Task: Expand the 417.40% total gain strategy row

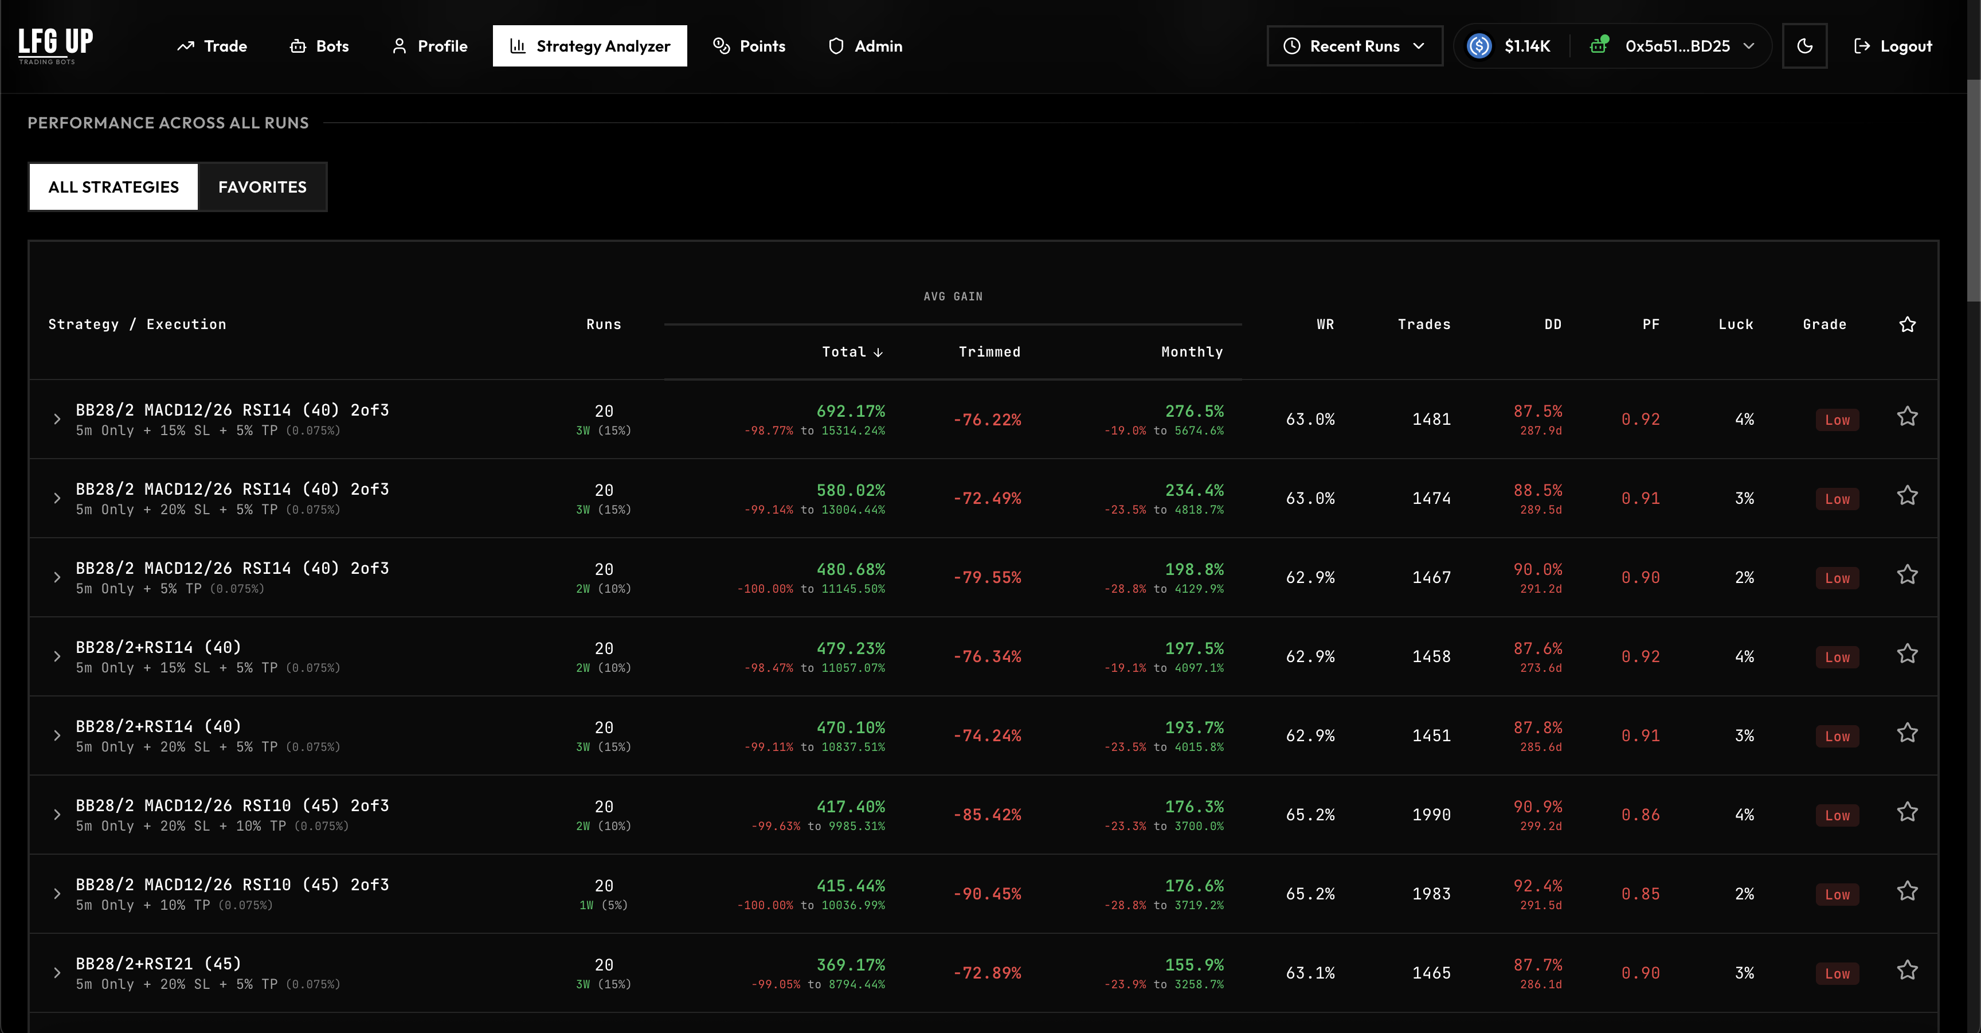Action: tap(57, 815)
